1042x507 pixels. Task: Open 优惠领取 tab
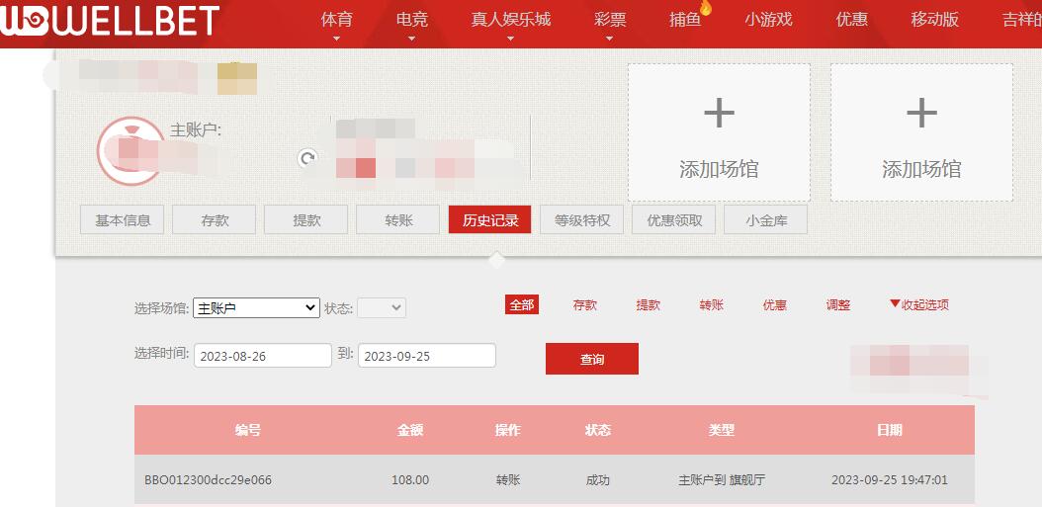point(674,220)
